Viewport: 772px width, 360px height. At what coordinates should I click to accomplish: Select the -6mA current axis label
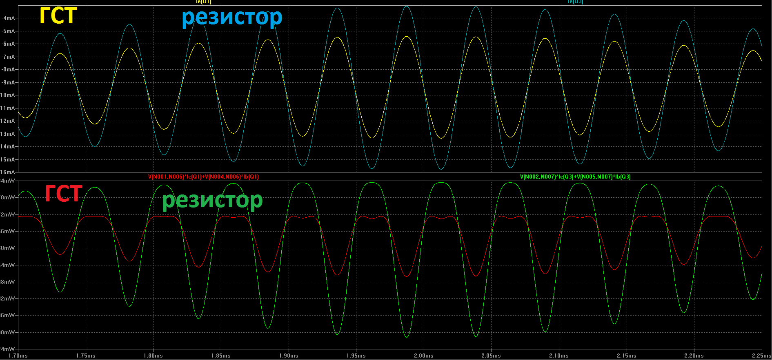tap(8, 44)
